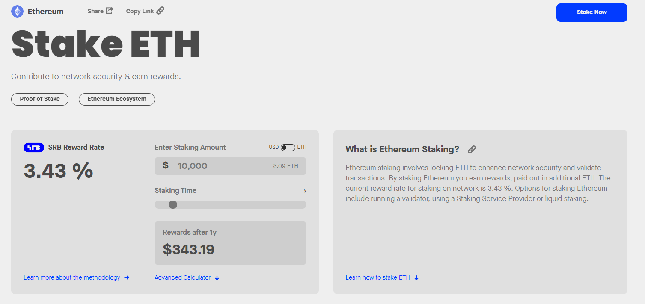Click the SRB badge icon
The image size is (645, 304).
coord(33,147)
